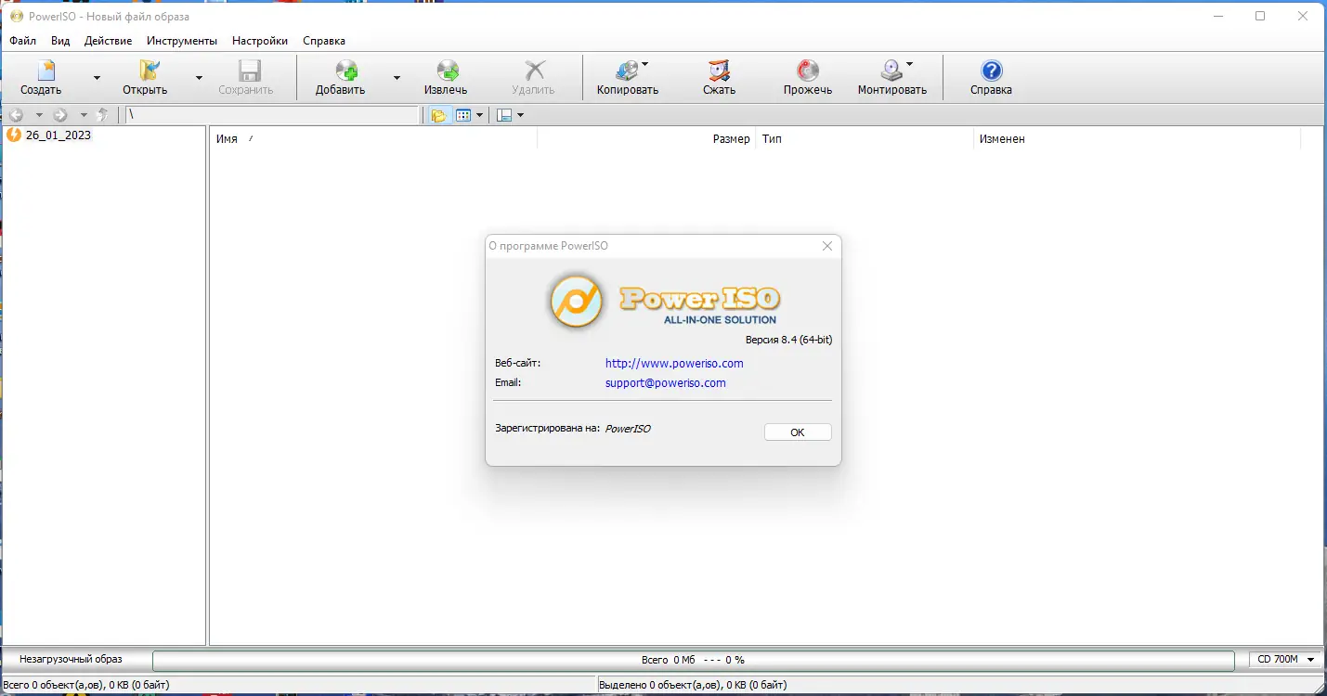This screenshot has height=696, width=1327.
Task: Click the Версия 8.4 (64-bit) text
Action: (x=788, y=340)
